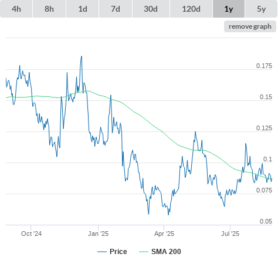The height and width of the screenshot is (267, 278).
Task: Click the green SMA 200 legend line marker
Action: tap(144, 252)
